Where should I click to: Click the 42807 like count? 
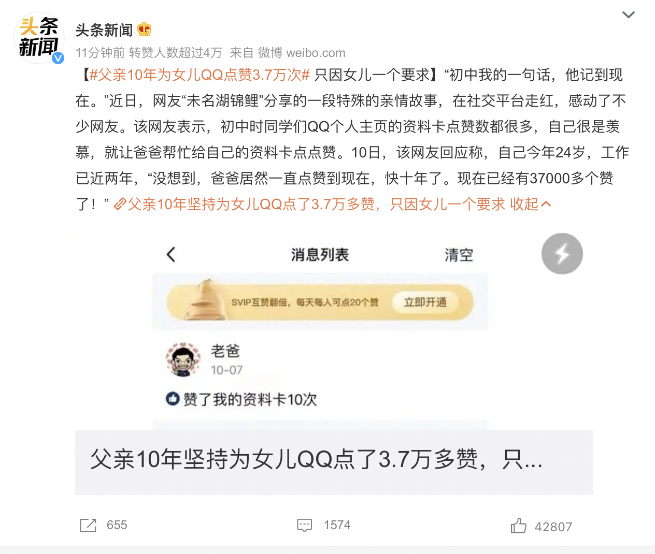553,527
